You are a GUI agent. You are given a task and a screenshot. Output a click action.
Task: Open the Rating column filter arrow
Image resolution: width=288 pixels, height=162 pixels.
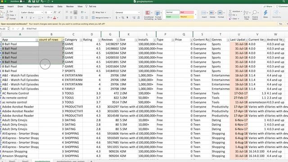pos(99,40)
